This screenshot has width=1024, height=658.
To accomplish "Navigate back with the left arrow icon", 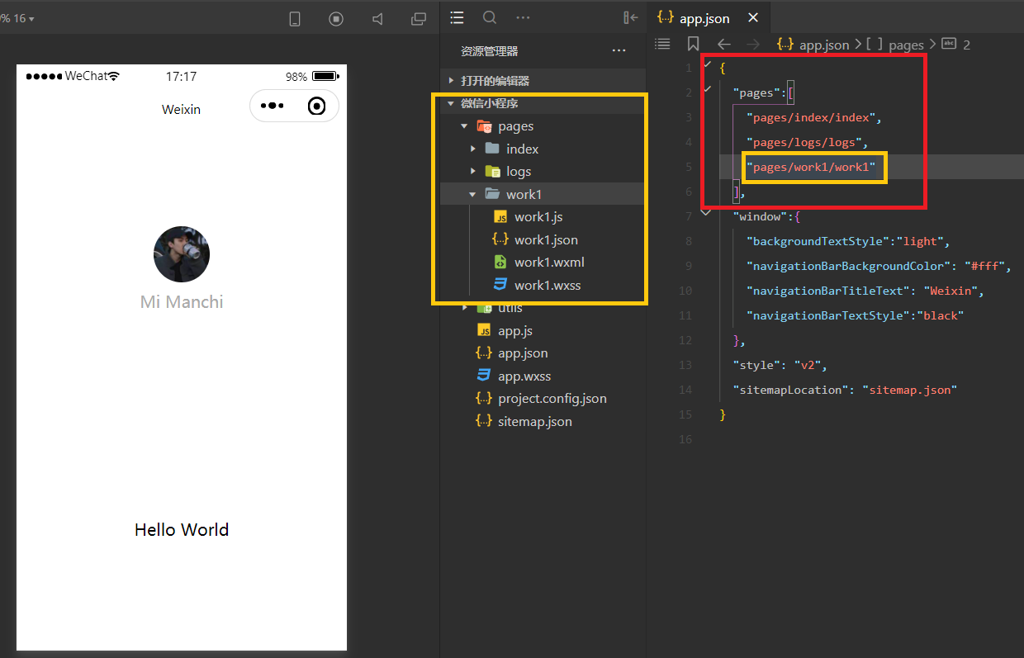I will pyautogui.click(x=724, y=45).
